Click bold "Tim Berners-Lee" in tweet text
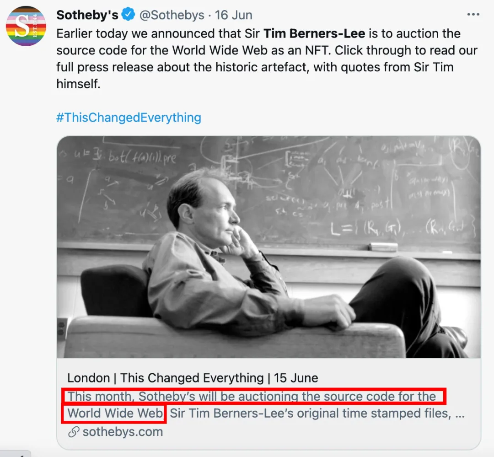Viewport: 494px width, 457px height. point(315,34)
